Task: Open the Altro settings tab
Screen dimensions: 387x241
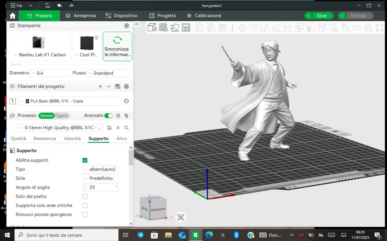Action: [122, 138]
